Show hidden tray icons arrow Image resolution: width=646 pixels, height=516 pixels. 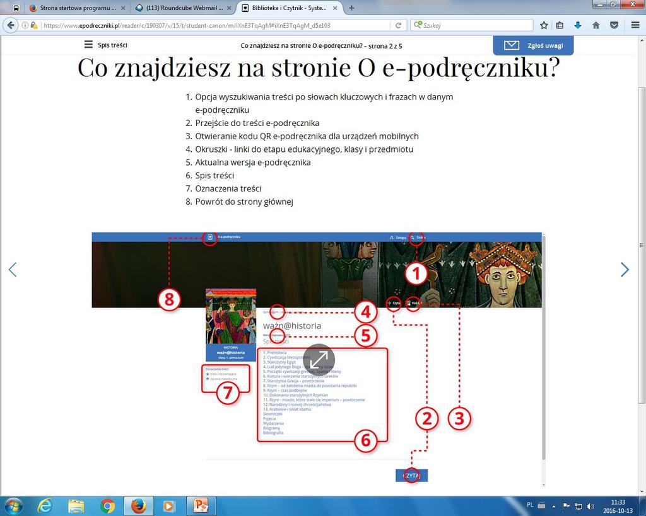pos(554,506)
